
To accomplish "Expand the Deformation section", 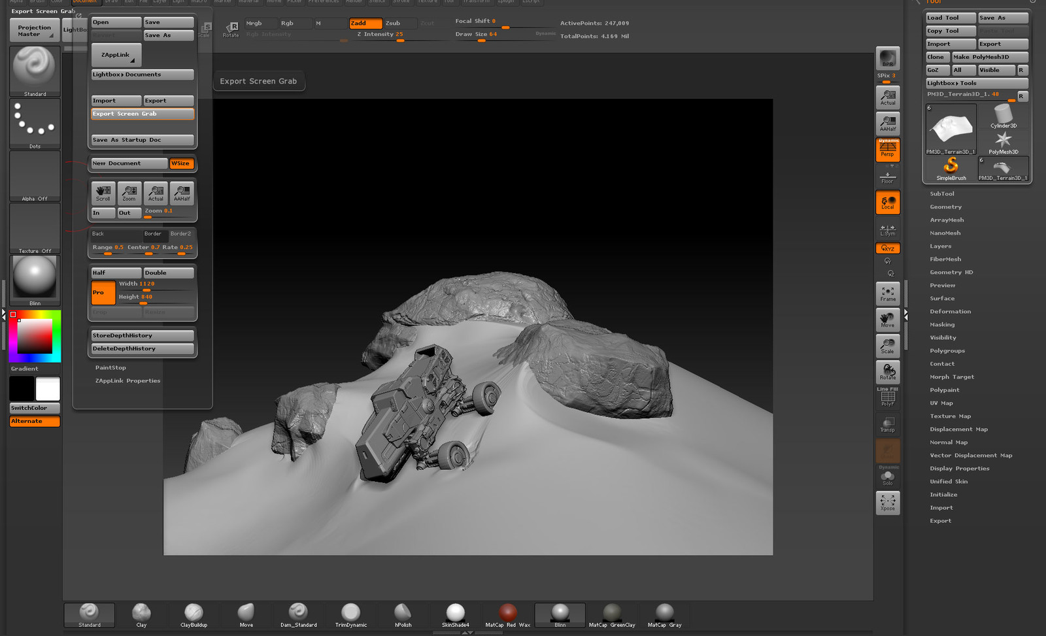I will 951,311.
